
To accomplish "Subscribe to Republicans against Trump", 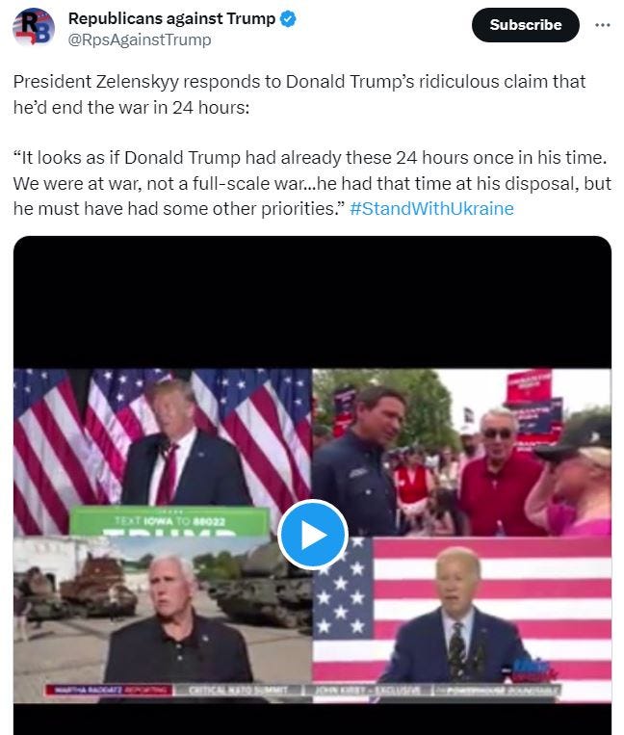I will 525,25.
